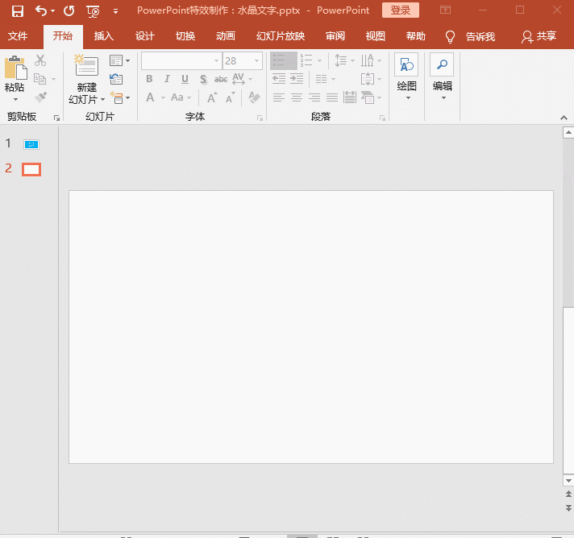
Task: Open the 文件 tab
Action: [x=18, y=36]
